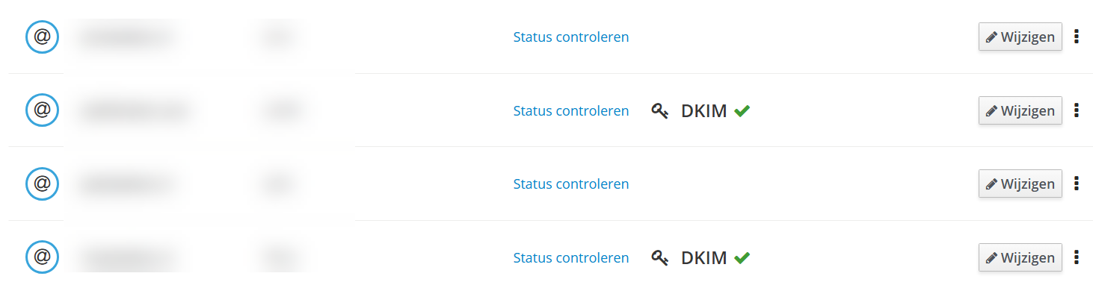Open the three-dot menu in second row

pyautogui.click(x=1077, y=110)
